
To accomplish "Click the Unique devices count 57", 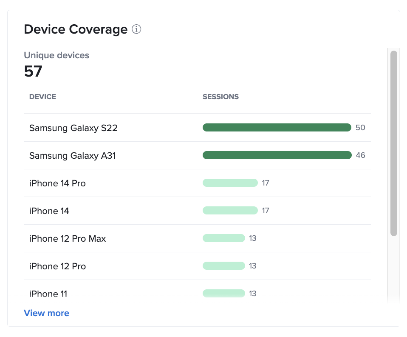I will (x=33, y=71).
